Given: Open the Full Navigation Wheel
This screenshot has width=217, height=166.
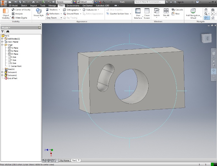Looking at the screenshot, I should tap(193, 12).
